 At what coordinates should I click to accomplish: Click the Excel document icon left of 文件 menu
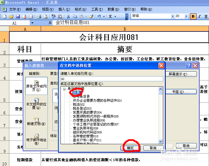(x=4, y=9)
